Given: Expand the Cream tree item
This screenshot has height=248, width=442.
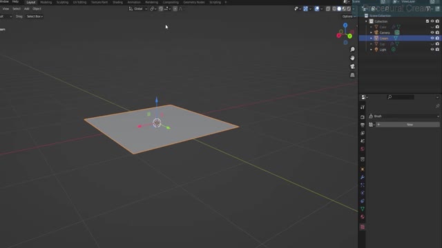Looking at the screenshot, I should [371, 39].
